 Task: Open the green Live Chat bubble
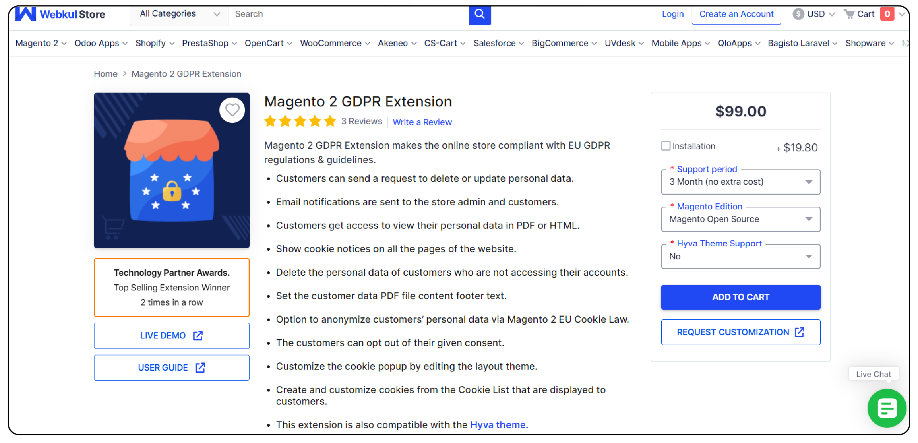pyautogui.click(x=887, y=408)
